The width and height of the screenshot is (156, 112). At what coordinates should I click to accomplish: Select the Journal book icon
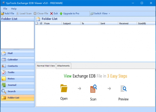click(x=4, y=85)
